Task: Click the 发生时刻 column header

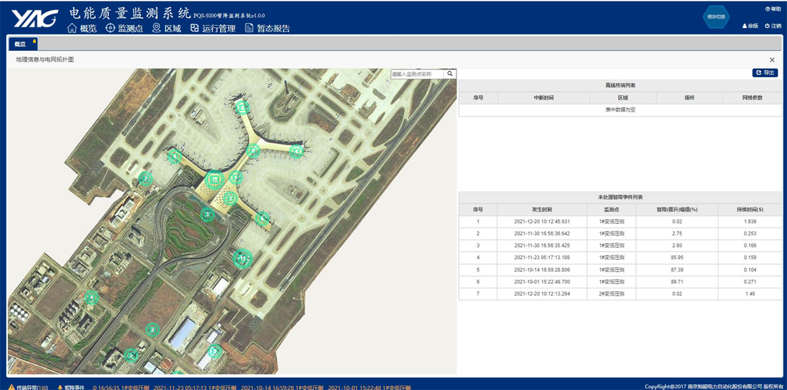Action: pos(542,209)
